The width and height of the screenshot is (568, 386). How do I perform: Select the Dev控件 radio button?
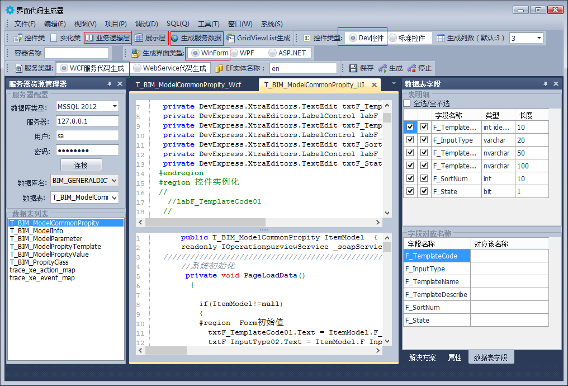click(352, 38)
